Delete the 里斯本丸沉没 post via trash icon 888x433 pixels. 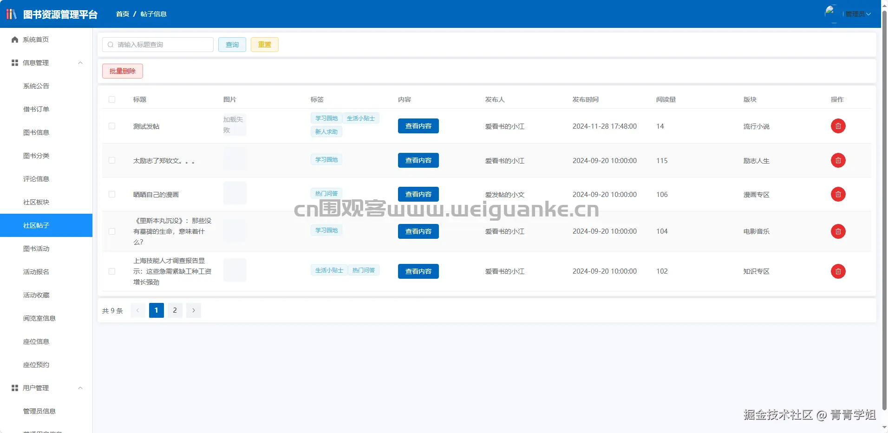pos(838,231)
